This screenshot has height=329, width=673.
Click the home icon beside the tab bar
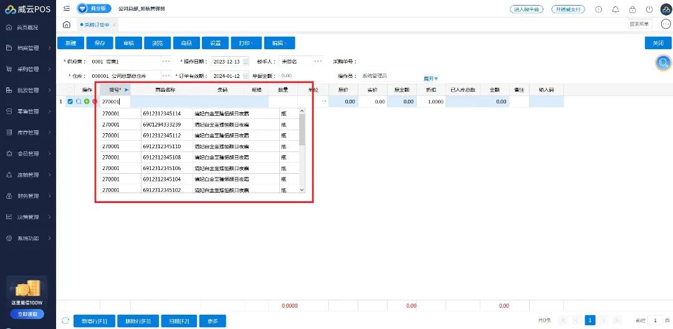click(67, 24)
